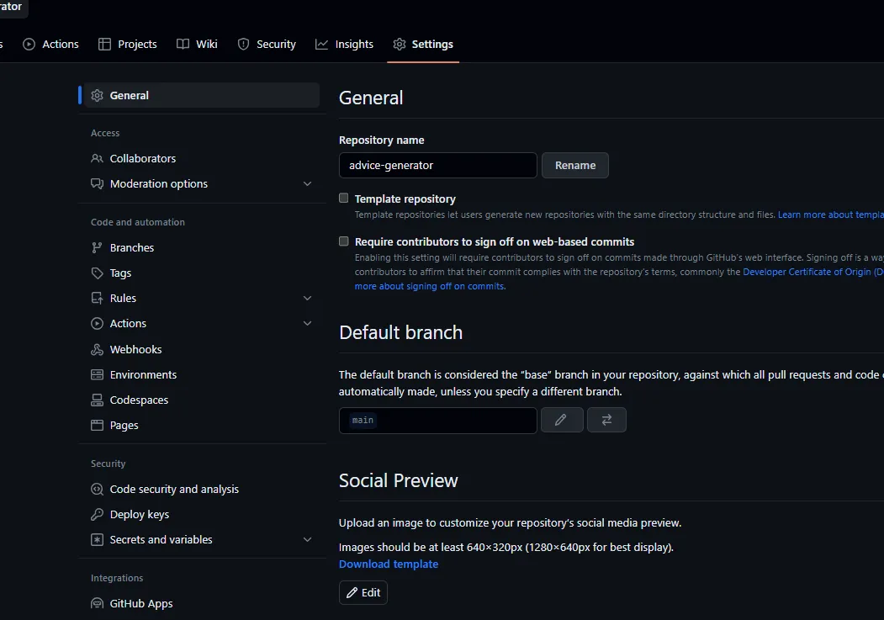This screenshot has width=884, height=620.
Task: Click the Branches icon in sidebar
Action: tap(98, 247)
